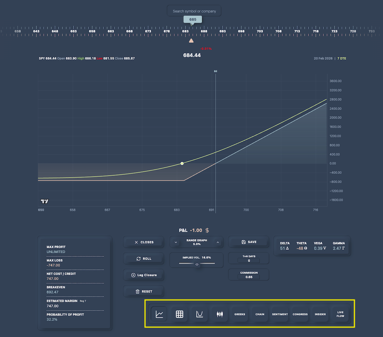Click the trash icon on Reset
This screenshot has height=337, width=383.
137,291
